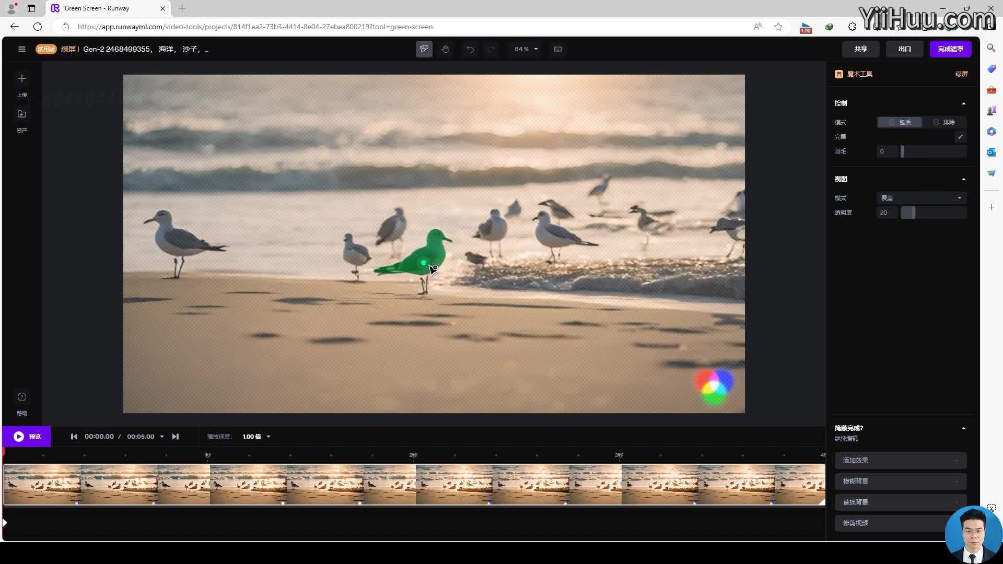
Task: Click the Done Masking (完成遮罩) button
Action: [950, 49]
